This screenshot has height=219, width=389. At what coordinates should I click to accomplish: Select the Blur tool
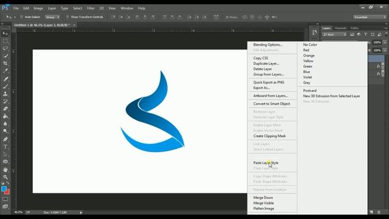pos(5,123)
